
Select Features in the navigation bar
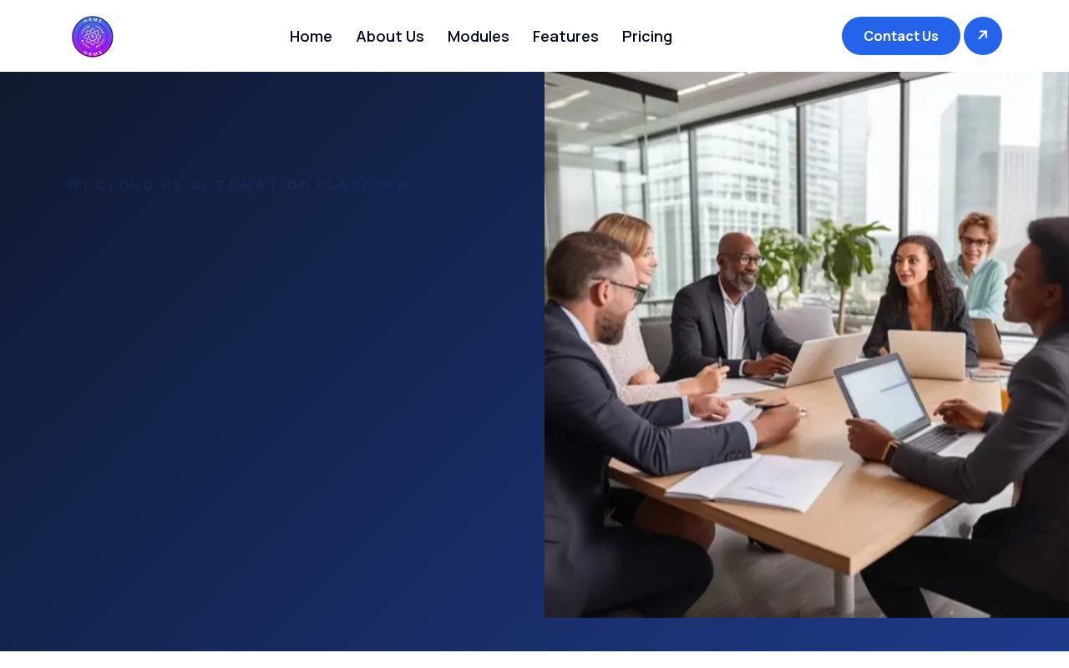pos(565,36)
